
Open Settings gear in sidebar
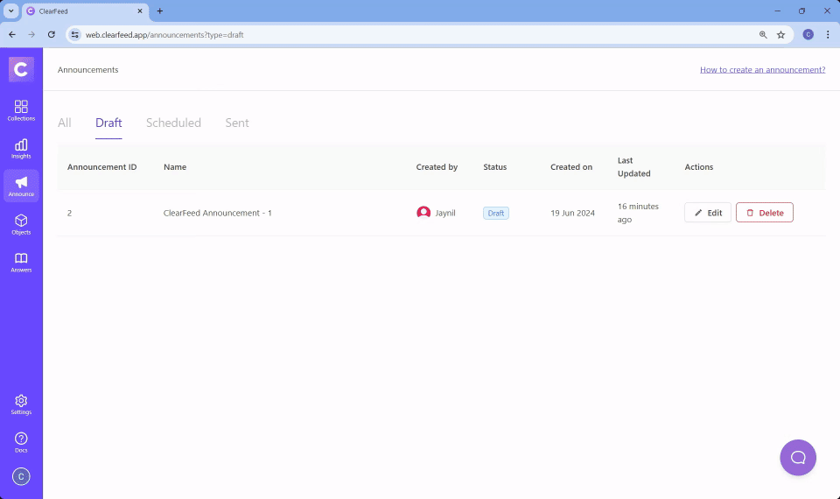pos(21,404)
